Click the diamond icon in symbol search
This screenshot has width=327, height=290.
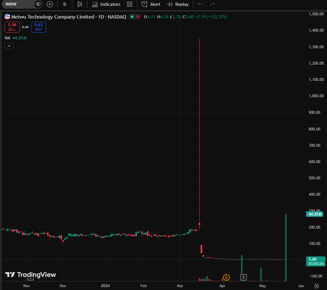38,4
